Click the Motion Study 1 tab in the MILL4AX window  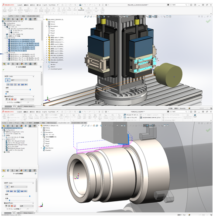coord(29,106)
